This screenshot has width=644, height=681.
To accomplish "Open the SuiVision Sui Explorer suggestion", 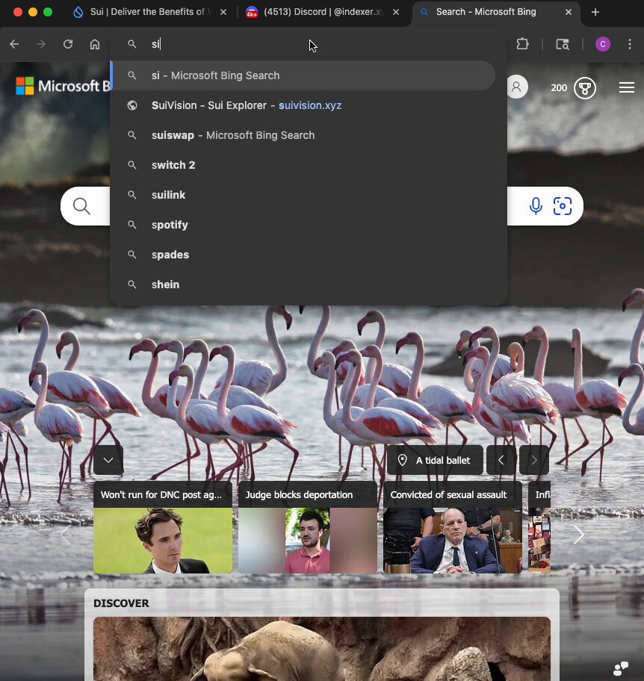I will 303,105.
